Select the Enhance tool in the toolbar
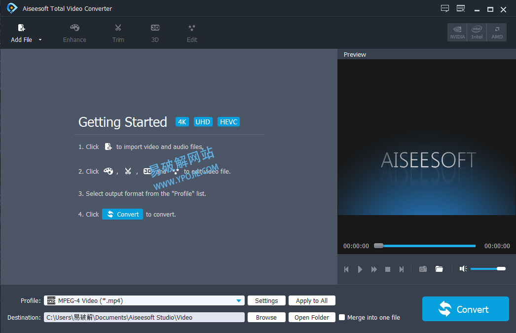Viewport: 516px width, 333px height. click(x=74, y=33)
